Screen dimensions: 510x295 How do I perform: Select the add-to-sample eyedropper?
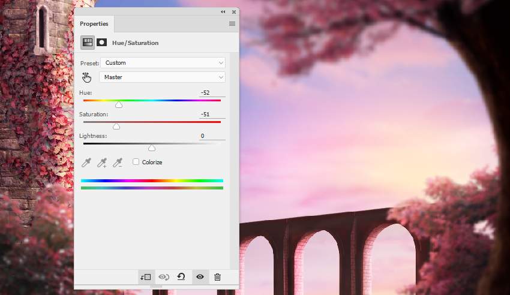tap(102, 162)
